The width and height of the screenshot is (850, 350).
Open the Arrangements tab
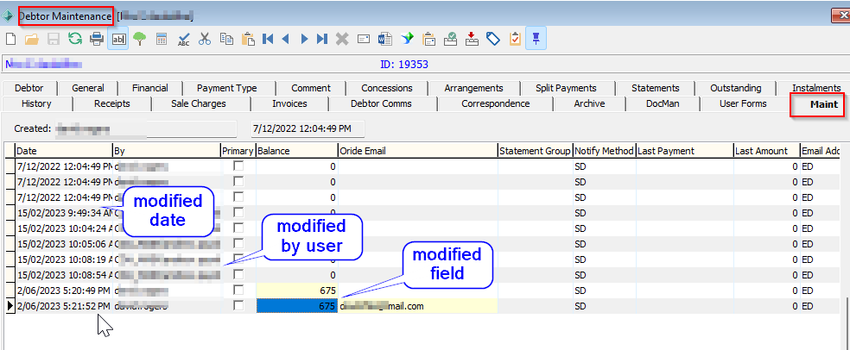coord(473,88)
